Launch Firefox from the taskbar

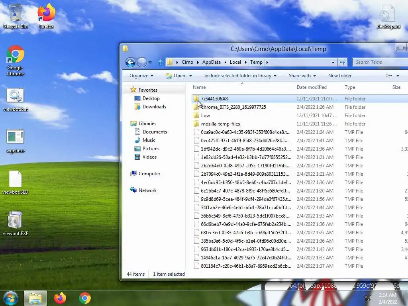(60, 298)
